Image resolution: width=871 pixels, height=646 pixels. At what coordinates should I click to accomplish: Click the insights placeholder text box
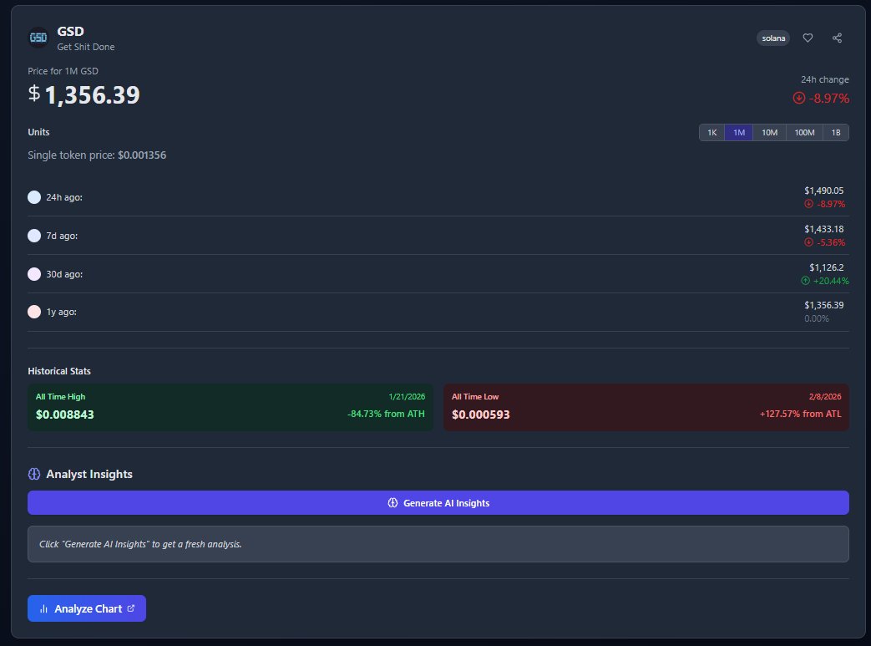pos(438,544)
